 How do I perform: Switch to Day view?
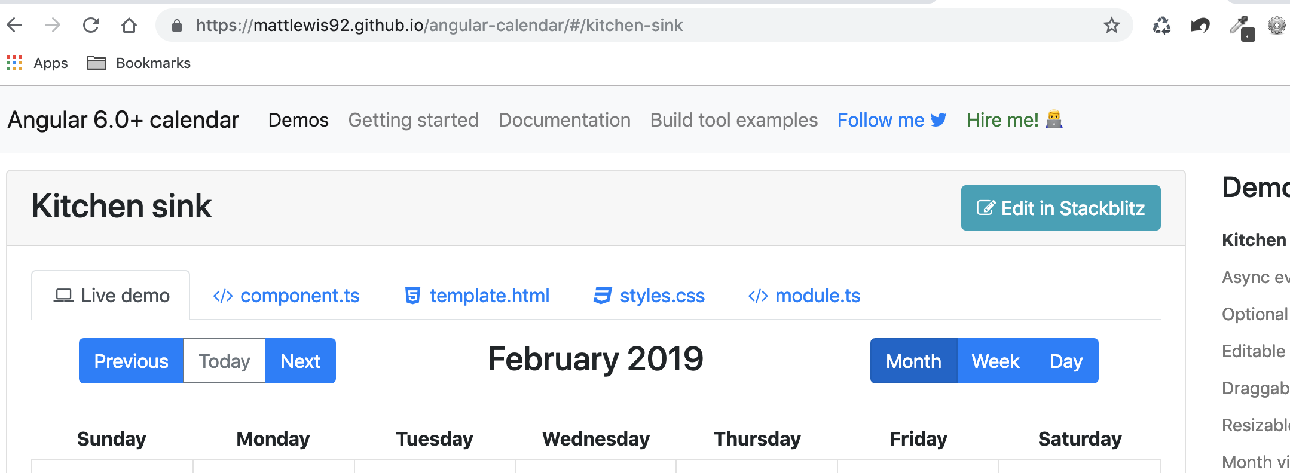pyautogui.click(x=1066, y=361)
